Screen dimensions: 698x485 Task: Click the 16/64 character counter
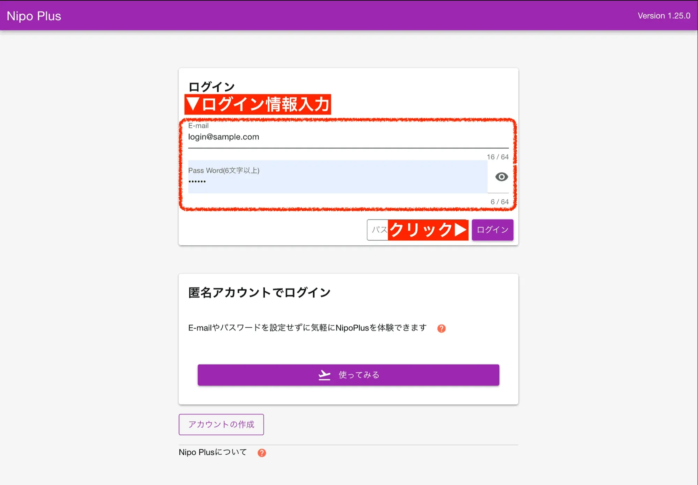[497, 157]
